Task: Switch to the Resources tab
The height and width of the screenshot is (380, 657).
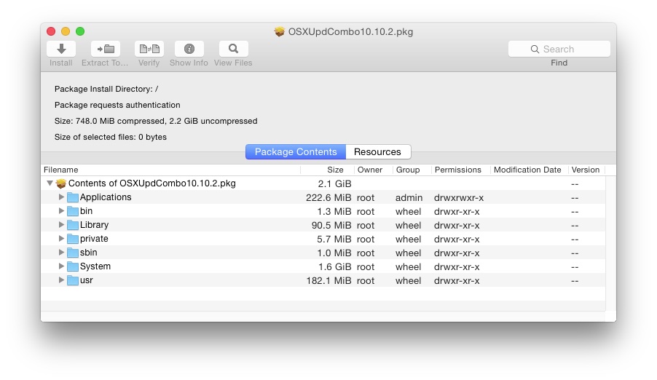Action: [x=378, y=151]
